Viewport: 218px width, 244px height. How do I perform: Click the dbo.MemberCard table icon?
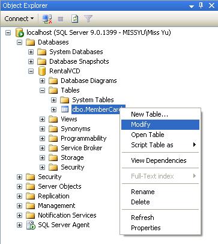(x=65, y=109)
